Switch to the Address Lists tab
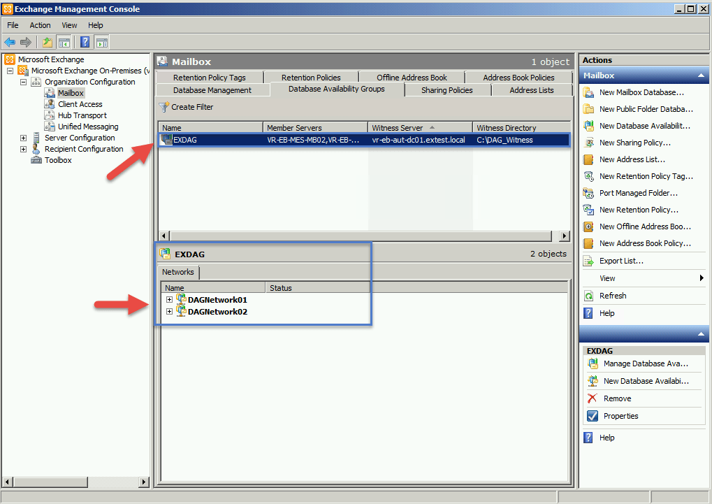The width and height of the screenshot is (712, 504). coord(532,90)
